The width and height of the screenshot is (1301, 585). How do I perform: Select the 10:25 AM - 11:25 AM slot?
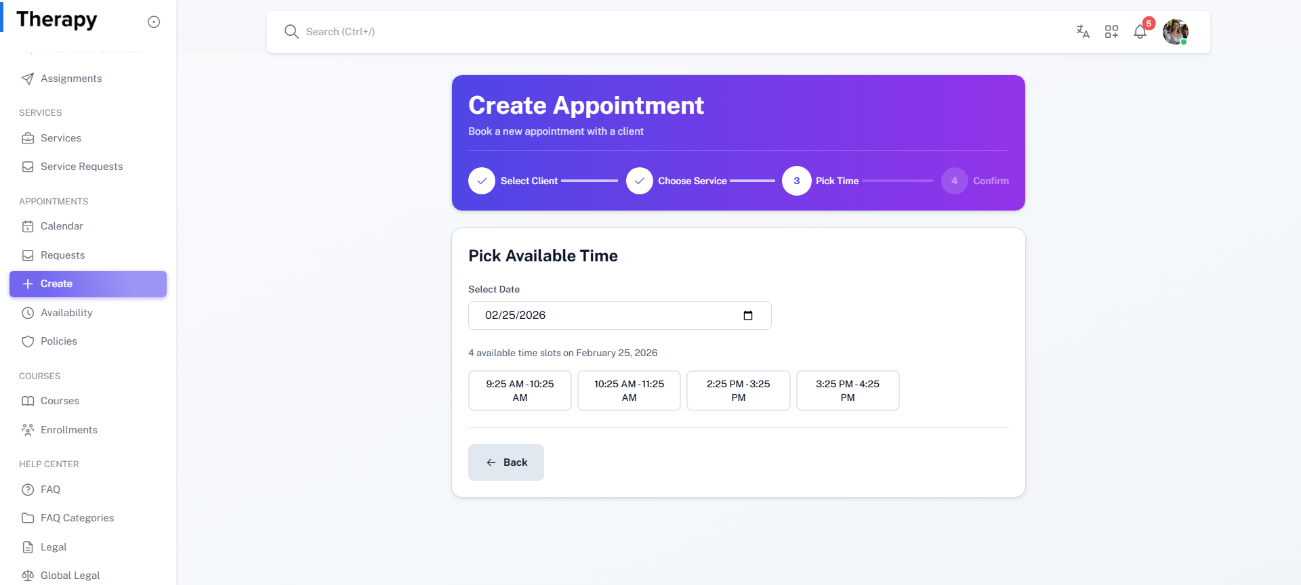629,391
